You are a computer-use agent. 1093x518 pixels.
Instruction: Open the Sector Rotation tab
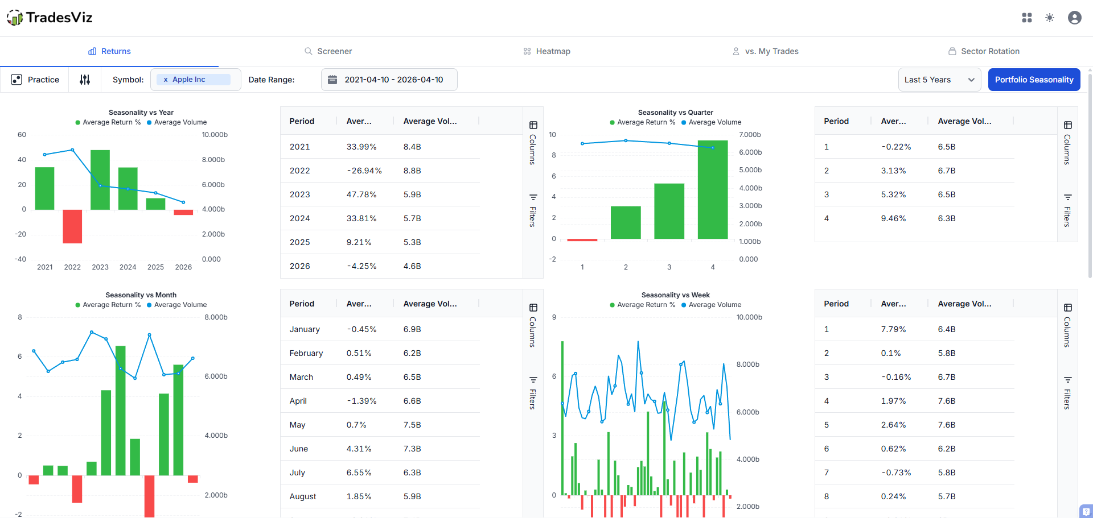pyautogui.click(x=984, y=51)
